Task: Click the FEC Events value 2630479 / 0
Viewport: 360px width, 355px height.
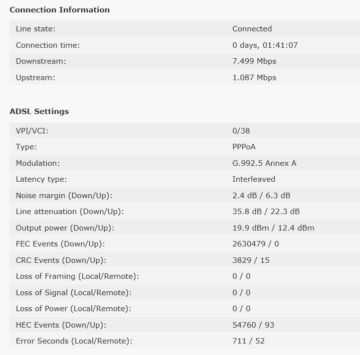Action: point(255,244)
